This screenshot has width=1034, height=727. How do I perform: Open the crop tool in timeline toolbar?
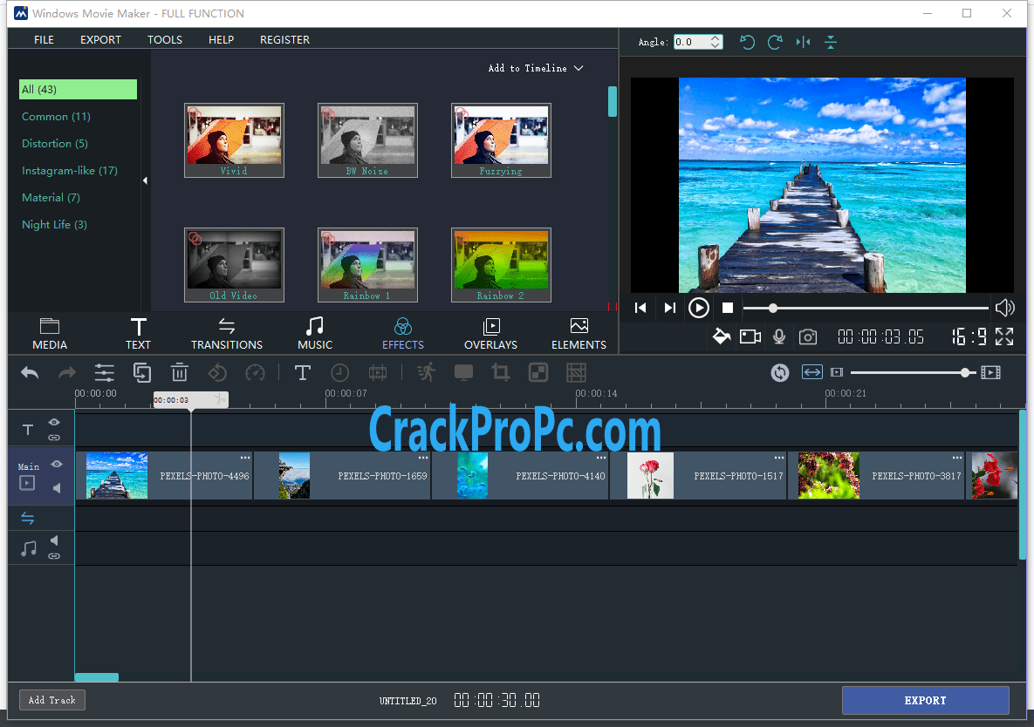pos(501,373)
